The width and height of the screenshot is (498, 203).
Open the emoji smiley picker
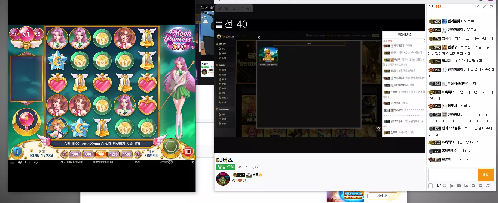pos(445,186)
